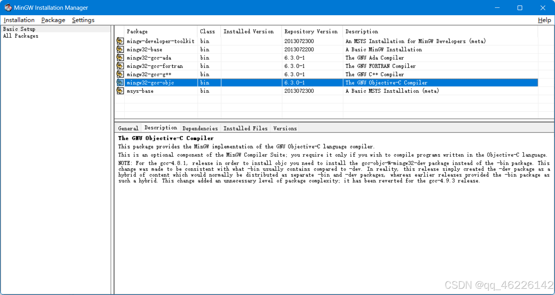Click the mingw32-gcc-ada package checkbox icon
This screenshot has height=295, width=555.
click(x=120, y=58)
